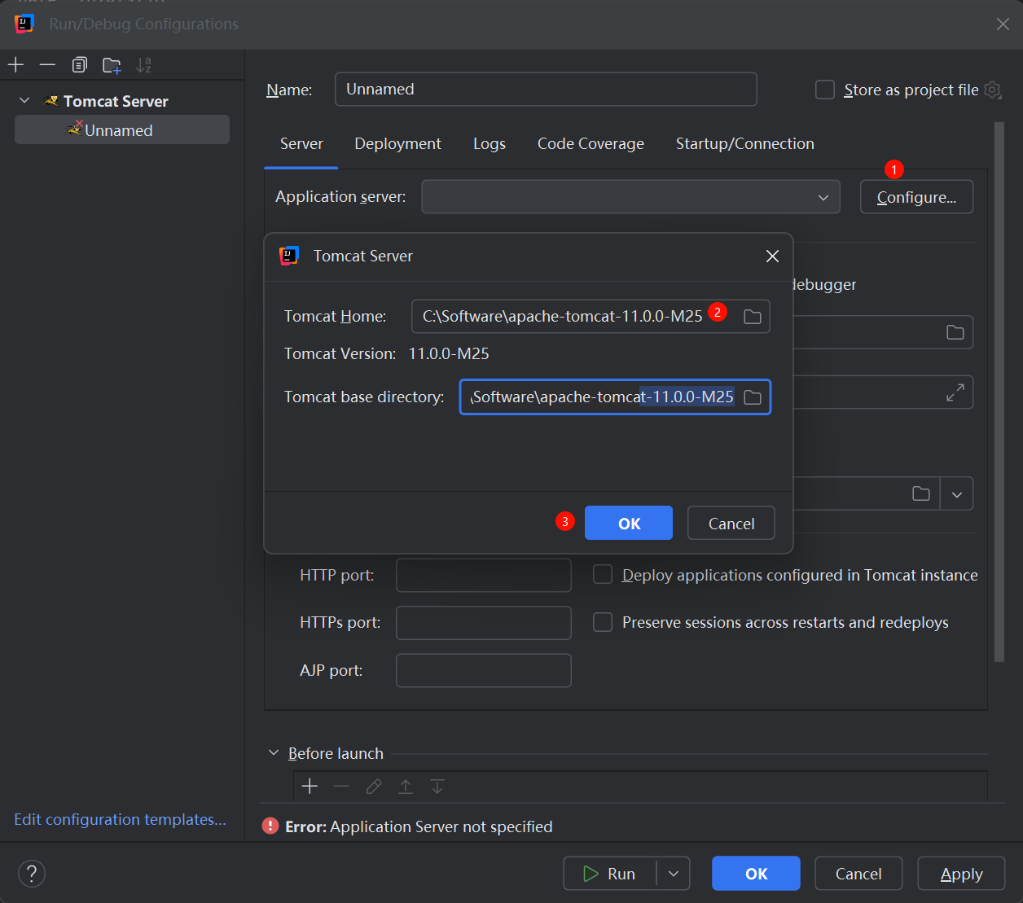Click the HTTP port field
This screenshot has height=903, width=1023.
tap(483, 575)
